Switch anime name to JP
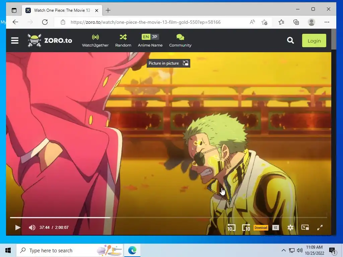Image resolution: width=343 pixels, height=257 pixels. pyautogui.click(x=154, y=37)
